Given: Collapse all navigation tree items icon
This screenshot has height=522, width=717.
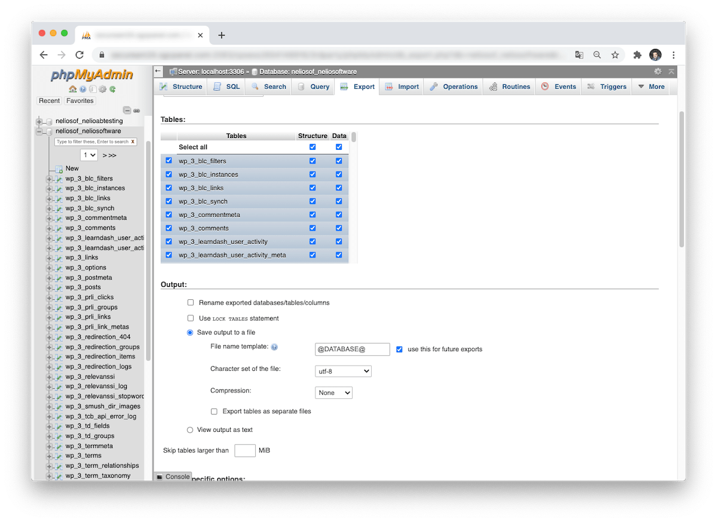Looking at the screenshot, I should click(127, 110).
